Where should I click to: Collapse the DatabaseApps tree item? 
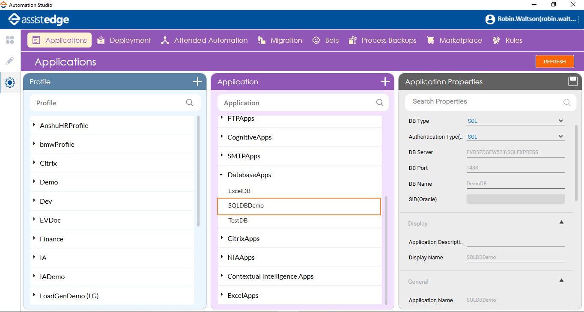pyautogui.click(x=221, y=175)
